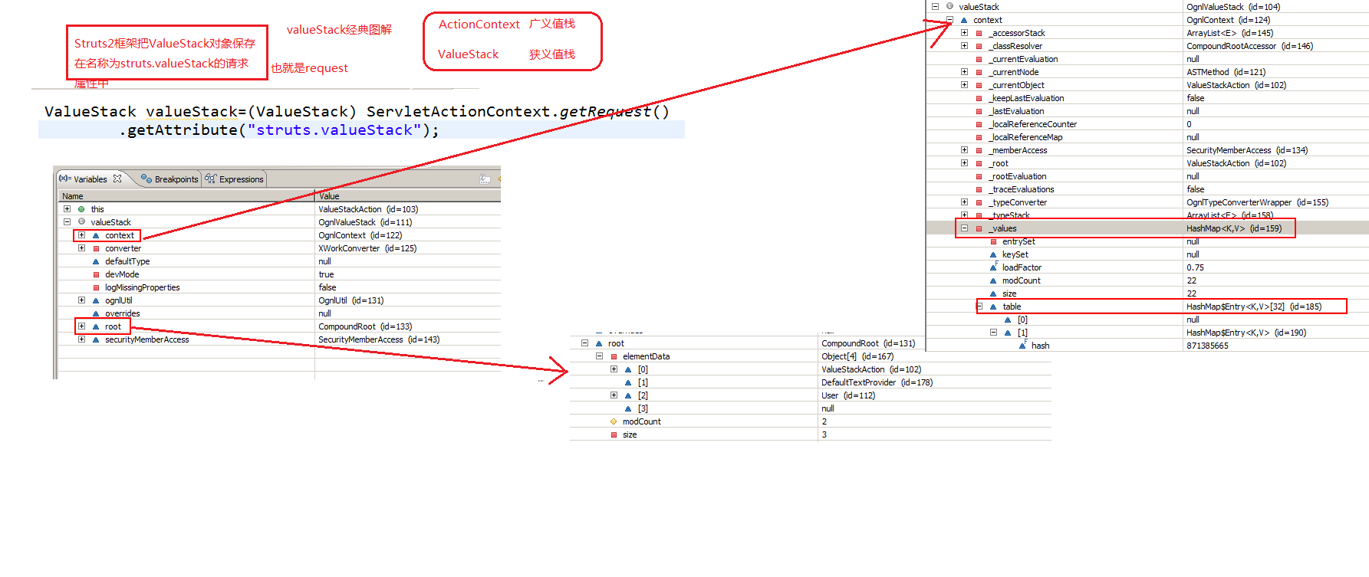This screenshot has width=1369, height=577.
Task: Click blue triangle icon beside ognlUtil
Action: pos(96,300)
